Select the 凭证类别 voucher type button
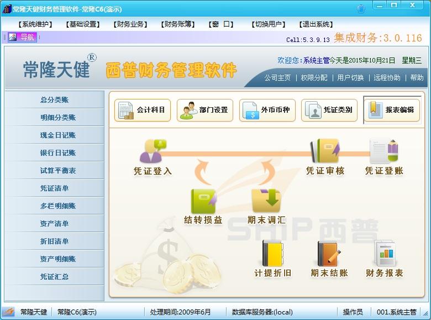This screenshot has height=320, width=431. click(x=329, y=110)
